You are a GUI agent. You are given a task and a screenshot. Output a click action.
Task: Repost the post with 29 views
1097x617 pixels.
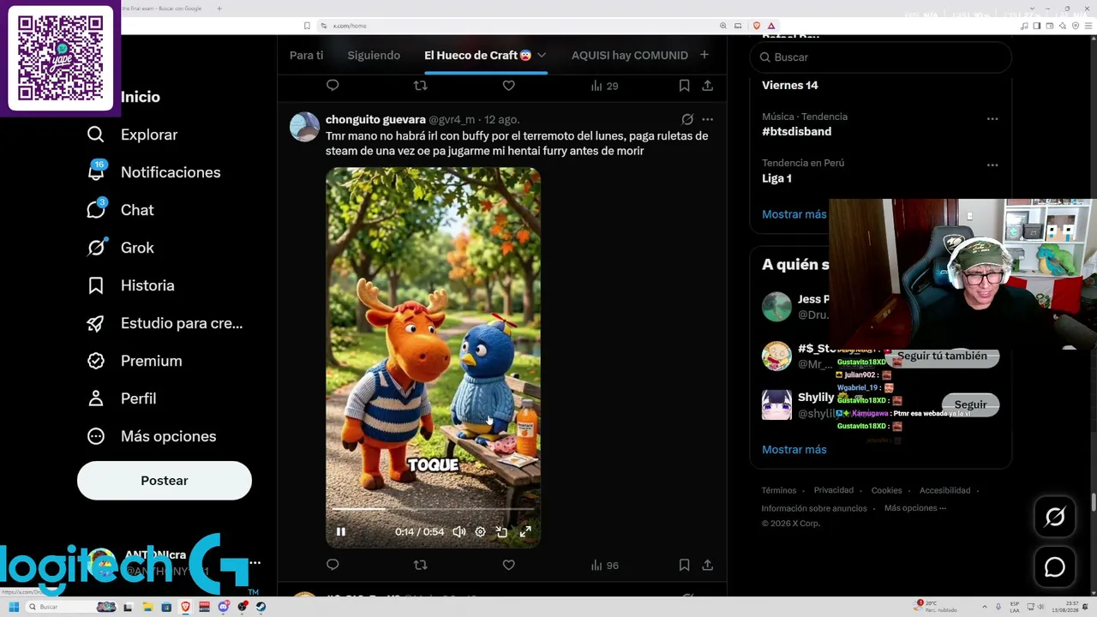click(x=420, y=86)
